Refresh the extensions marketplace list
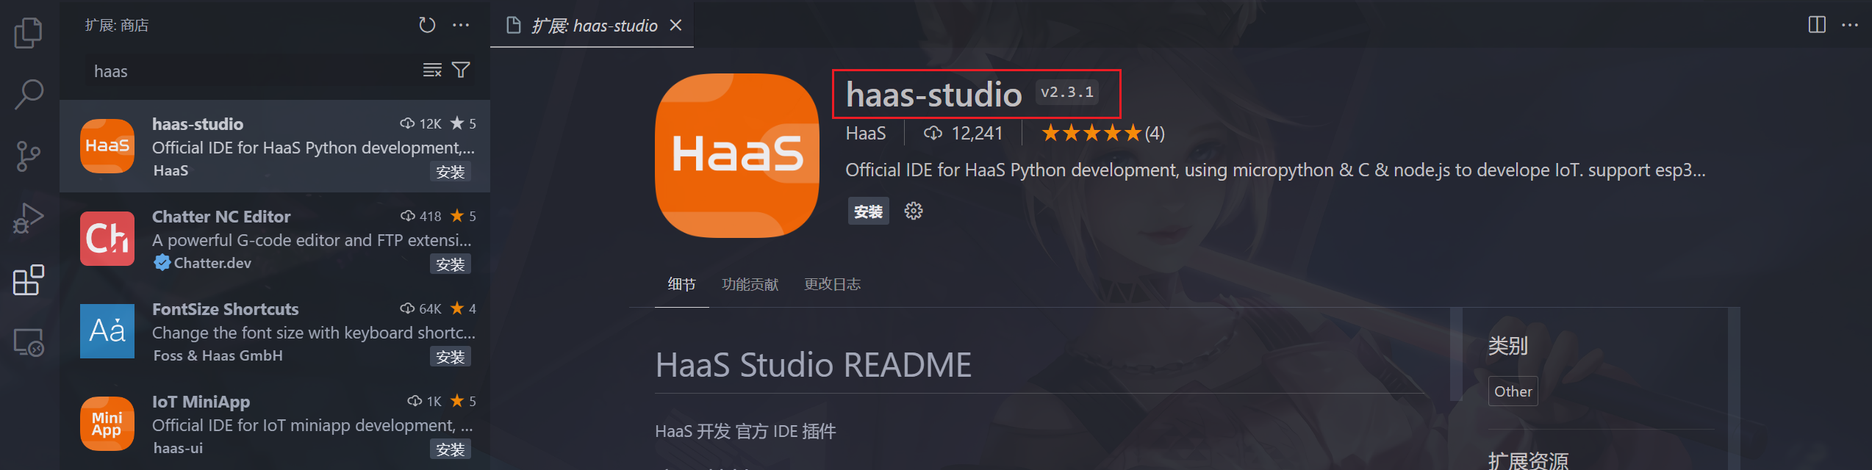The image size is (1872, 470). click(426, 26)
